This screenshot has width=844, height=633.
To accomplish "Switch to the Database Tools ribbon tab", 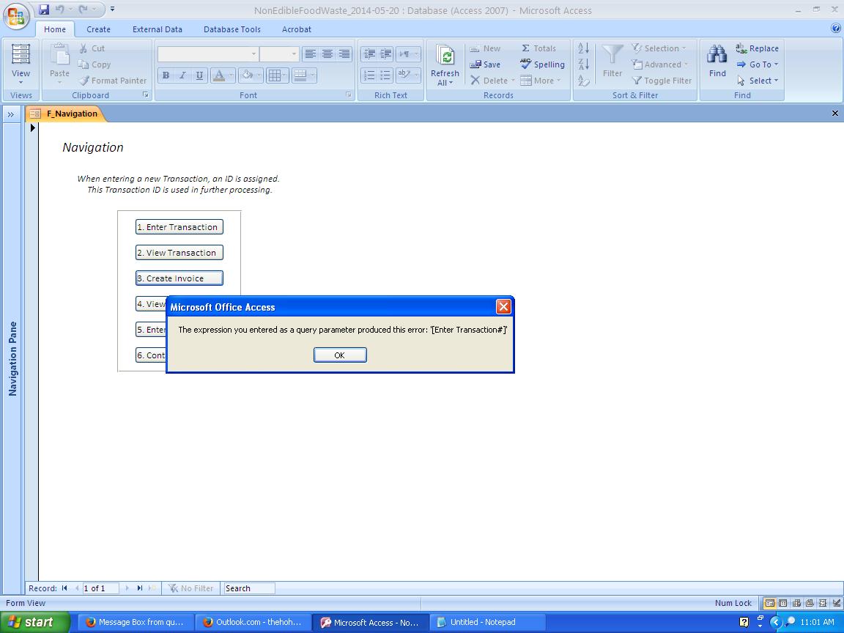I will (x=232, y=29).
